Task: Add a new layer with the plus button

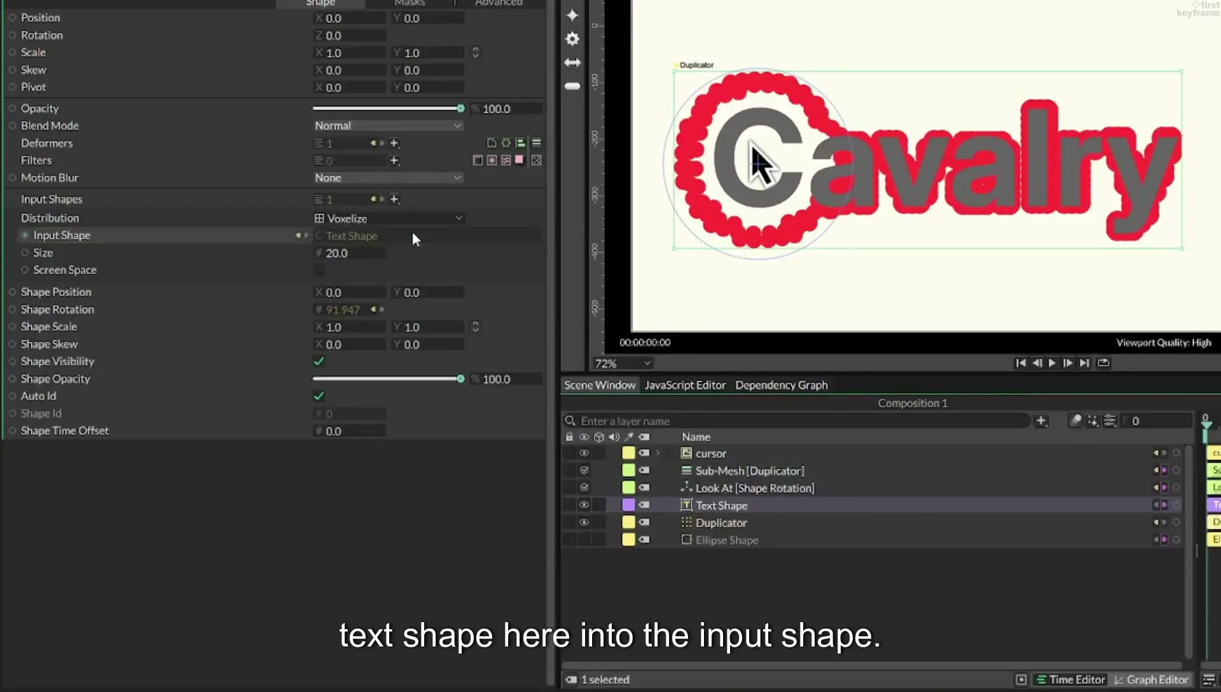Action: point(1041,420)
